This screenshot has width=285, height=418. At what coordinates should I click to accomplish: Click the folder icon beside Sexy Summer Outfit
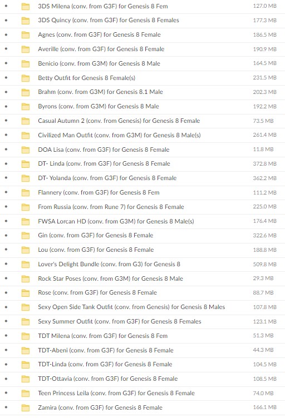[x=26, y=322]
